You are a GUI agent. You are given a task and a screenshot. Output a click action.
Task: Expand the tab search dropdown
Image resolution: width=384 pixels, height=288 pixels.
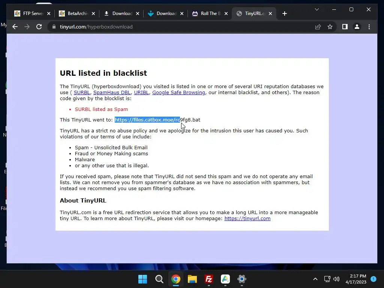[x=316, y=9]
